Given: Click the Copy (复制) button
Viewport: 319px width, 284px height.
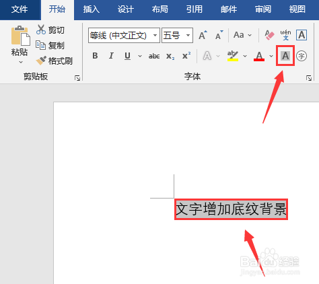Looking at the screenshot, I should (x=50, y=46).
